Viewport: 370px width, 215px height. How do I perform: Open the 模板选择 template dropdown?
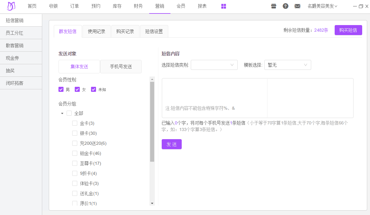point(287,65)
